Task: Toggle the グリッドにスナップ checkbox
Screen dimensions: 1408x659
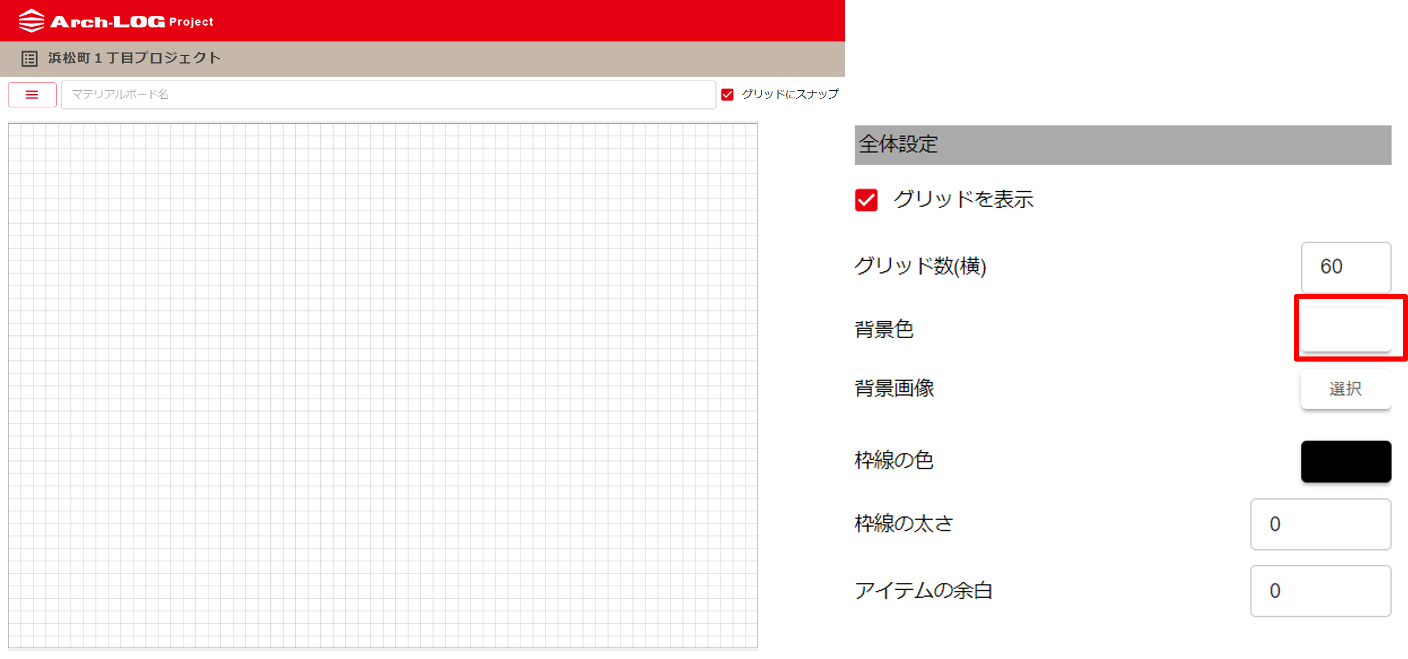Action: coord(727,94)
